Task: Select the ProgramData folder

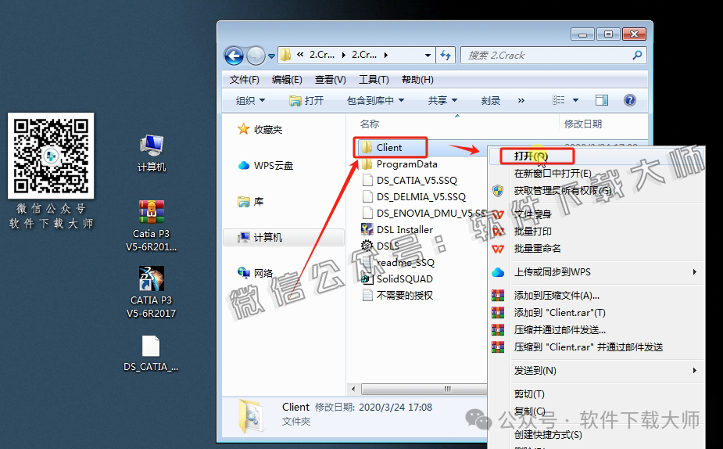Action: click(x=399, y=164)
